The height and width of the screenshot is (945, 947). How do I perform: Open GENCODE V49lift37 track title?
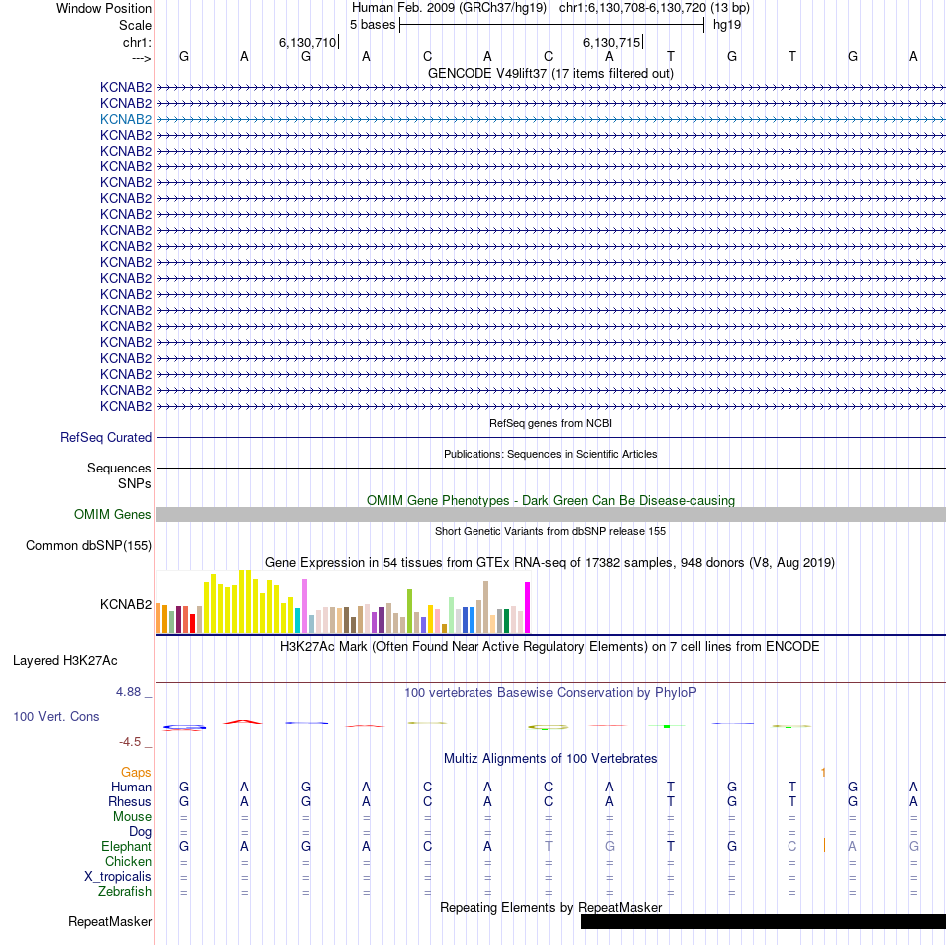point(550,73)
